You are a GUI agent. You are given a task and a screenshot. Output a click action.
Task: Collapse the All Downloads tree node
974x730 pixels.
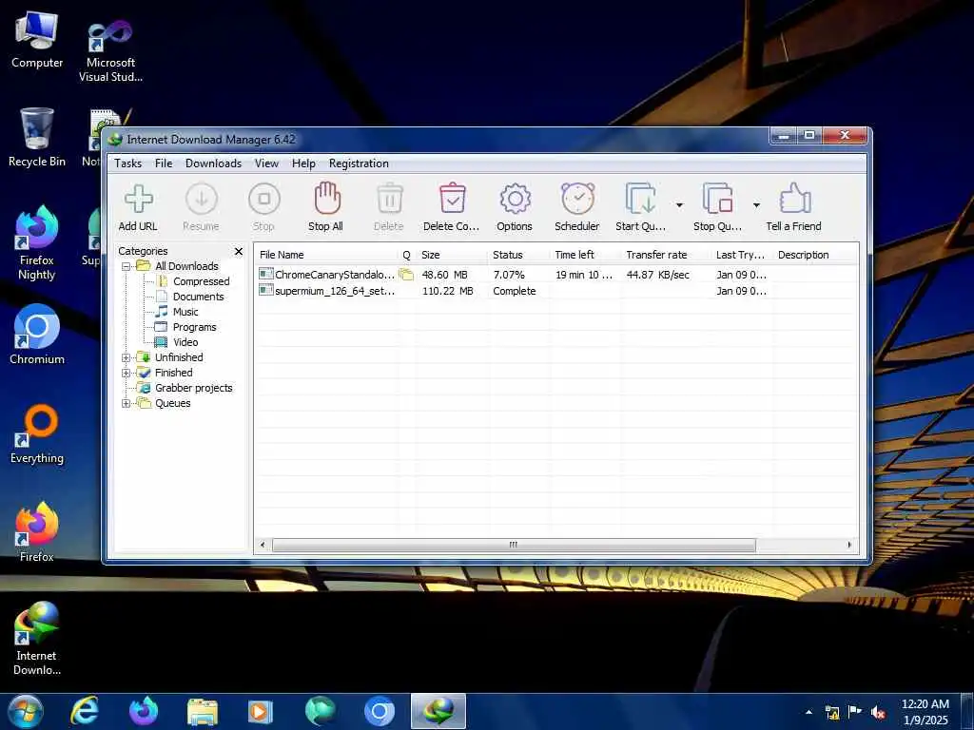[x=127, y=266]
